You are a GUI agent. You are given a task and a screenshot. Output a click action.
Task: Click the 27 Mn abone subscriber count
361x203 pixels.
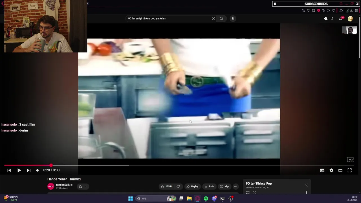click(x=62, y=188)
